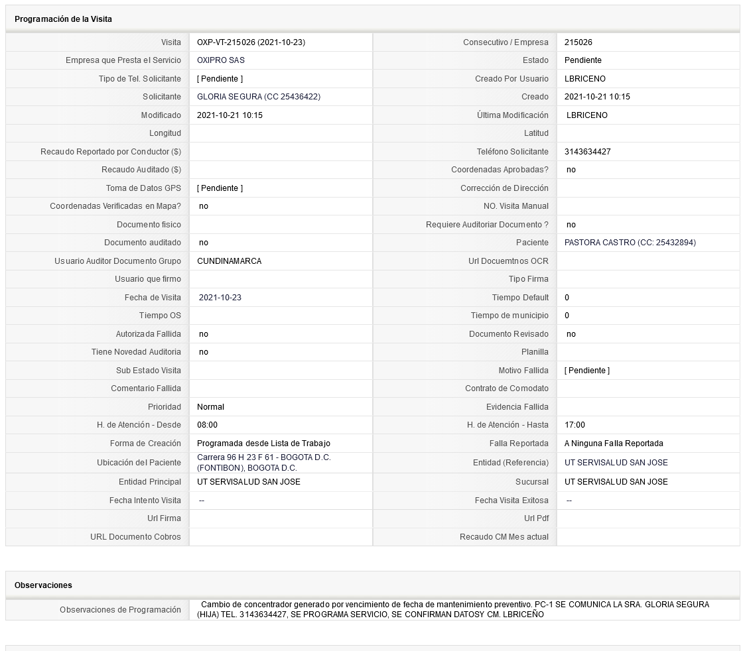Click the Forma de Creación value text
Screen dimensions: 743x651
pyautogui.click(x=263, y=443)
